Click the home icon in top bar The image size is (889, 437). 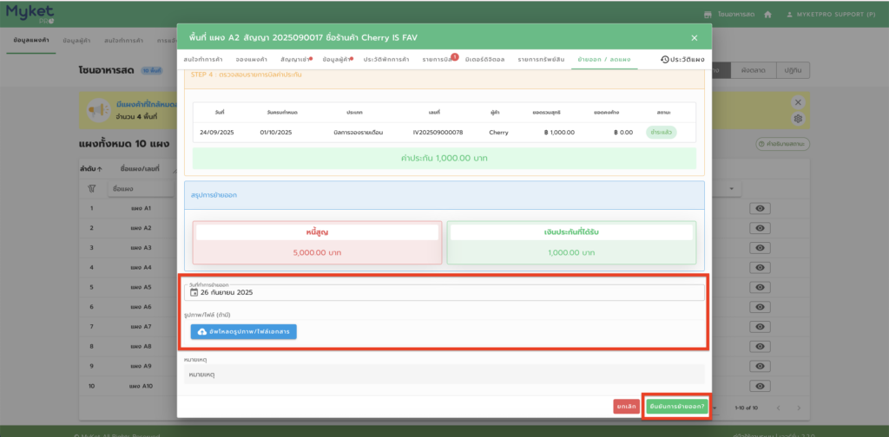767,15
